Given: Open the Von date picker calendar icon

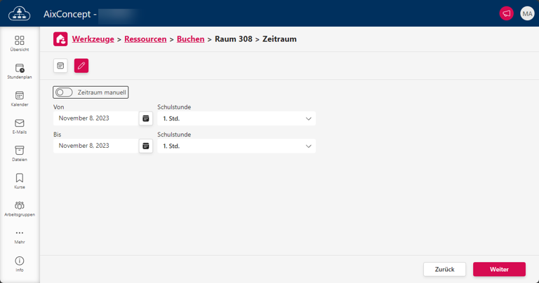Looking at the screenshot, I should click(146, 118).
